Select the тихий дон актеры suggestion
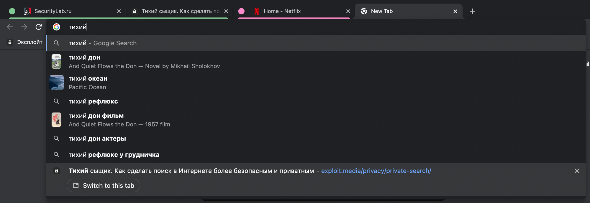 97,138
